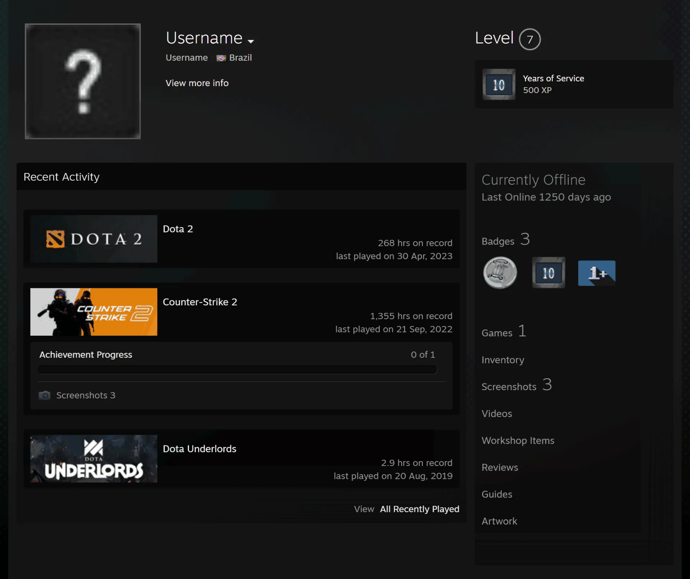This screenshot has height=579, width=690.
Task: Open the Games 1 link
Action: click(x=504, y=331)
